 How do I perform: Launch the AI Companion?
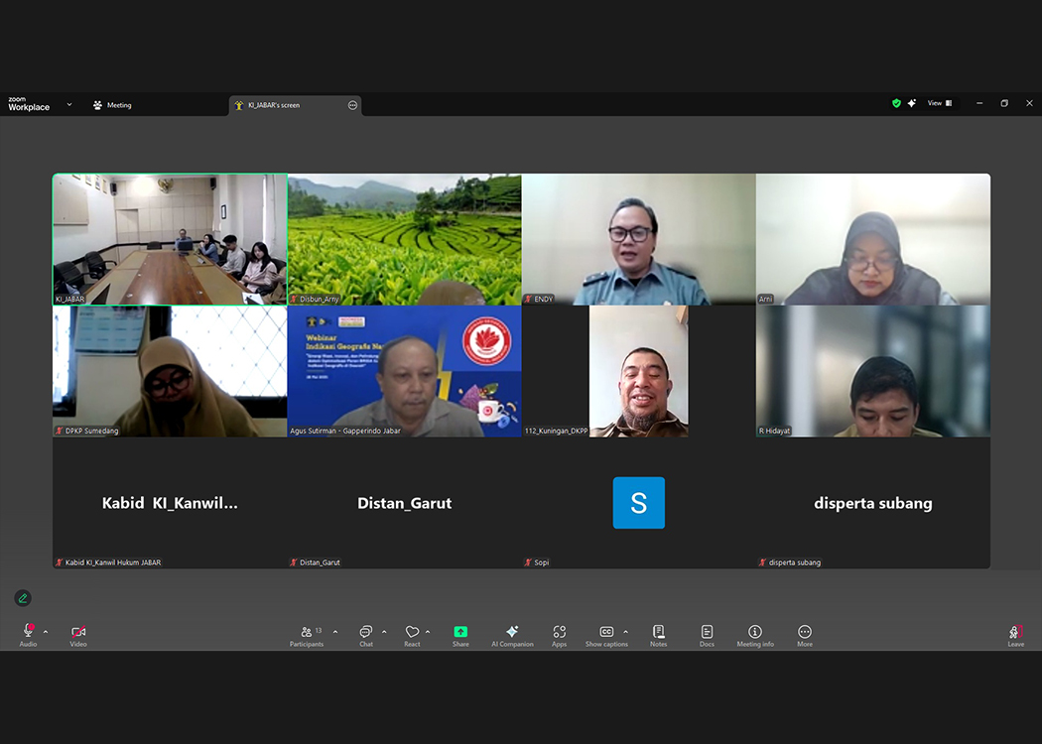pos(512,635)
